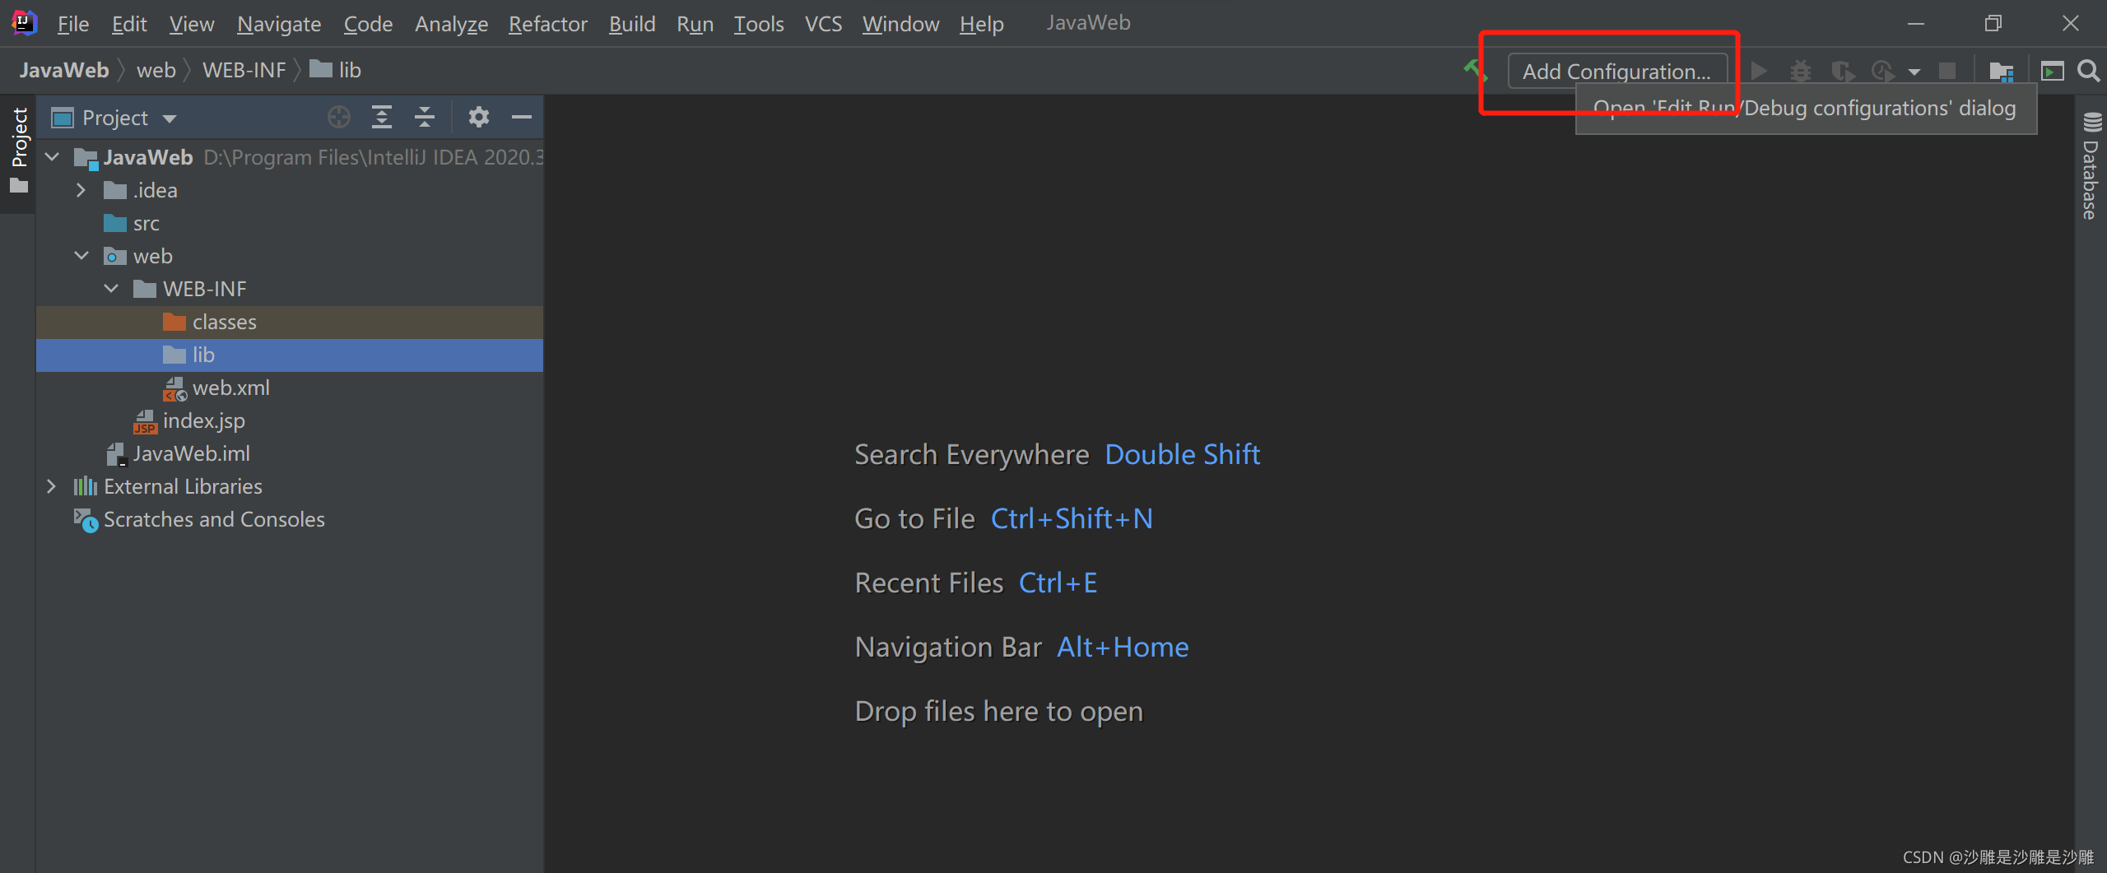Click Run with Coverage icon
This screenshot has width=2107, height=873.
click(x=1842, y=71)
